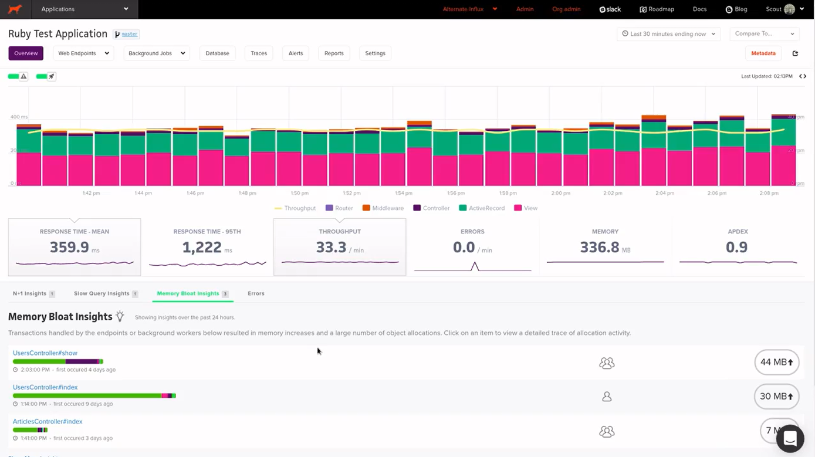Select the Apdex metric card

point(738,247)
